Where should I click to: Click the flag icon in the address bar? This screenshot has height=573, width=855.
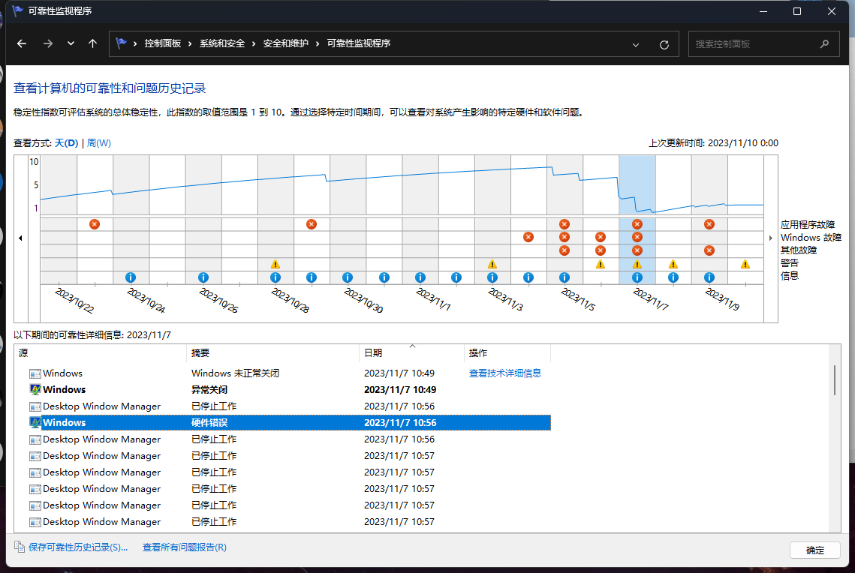pos(121,43)
